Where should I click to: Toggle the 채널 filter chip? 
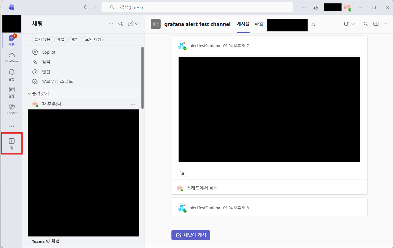coord(61,39)
